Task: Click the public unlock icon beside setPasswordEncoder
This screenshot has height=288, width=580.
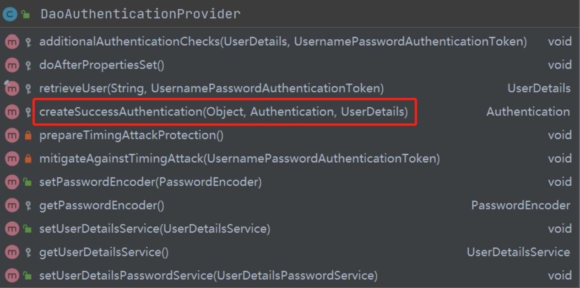Action: [x=28, y=181]
